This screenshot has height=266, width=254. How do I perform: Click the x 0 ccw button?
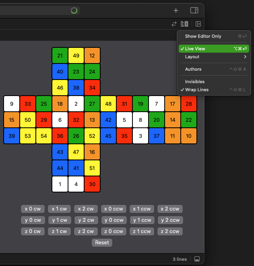114,209
